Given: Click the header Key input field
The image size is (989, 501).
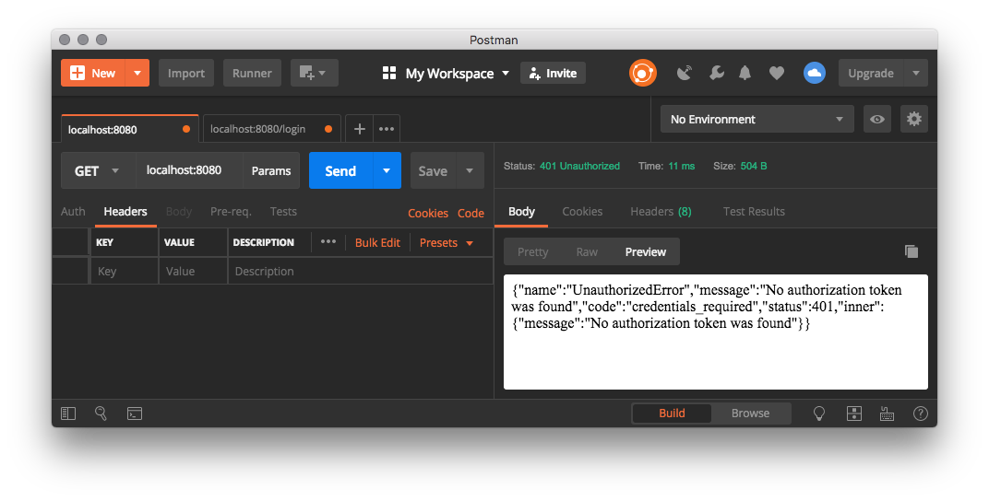Looking at the screenshot, I should pyautogui.click(x=125, y=272).
